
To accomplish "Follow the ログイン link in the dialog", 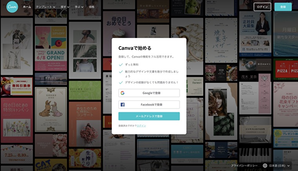I will point(141,126).
